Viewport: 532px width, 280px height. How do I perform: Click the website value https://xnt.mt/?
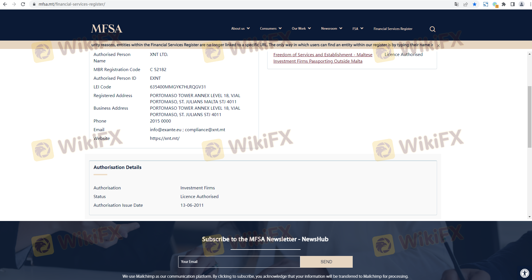point(165,138)
